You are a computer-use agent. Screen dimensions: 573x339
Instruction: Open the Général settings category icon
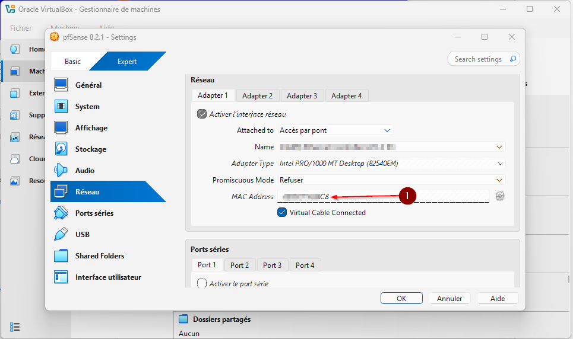click(61, 85)
